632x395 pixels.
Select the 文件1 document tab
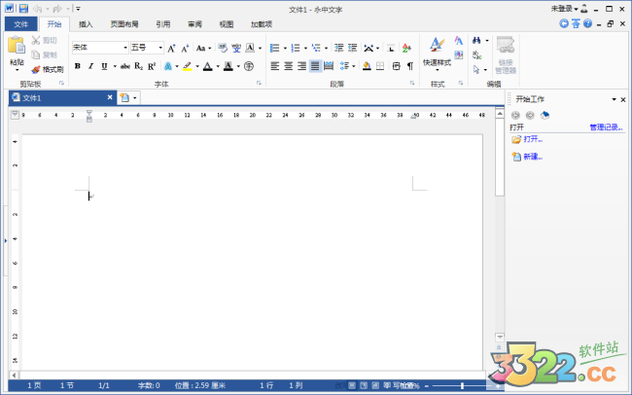click(x=62, y=97)
